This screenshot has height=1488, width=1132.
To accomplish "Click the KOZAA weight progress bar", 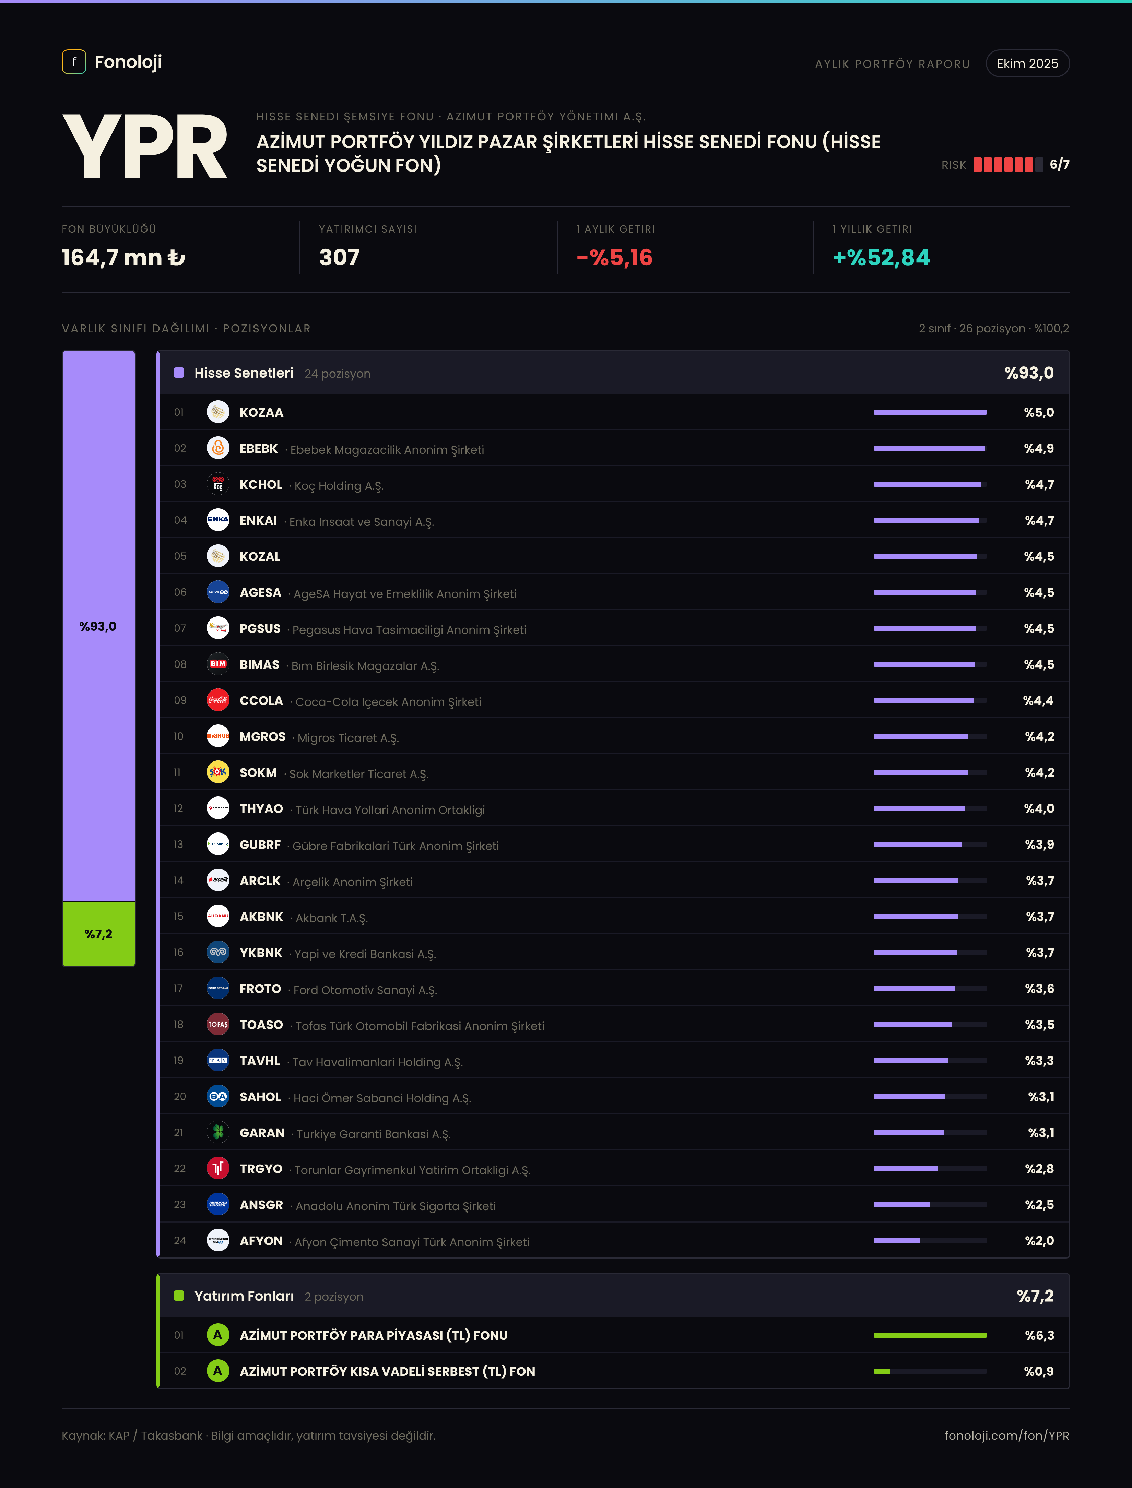I will (930, 412).
